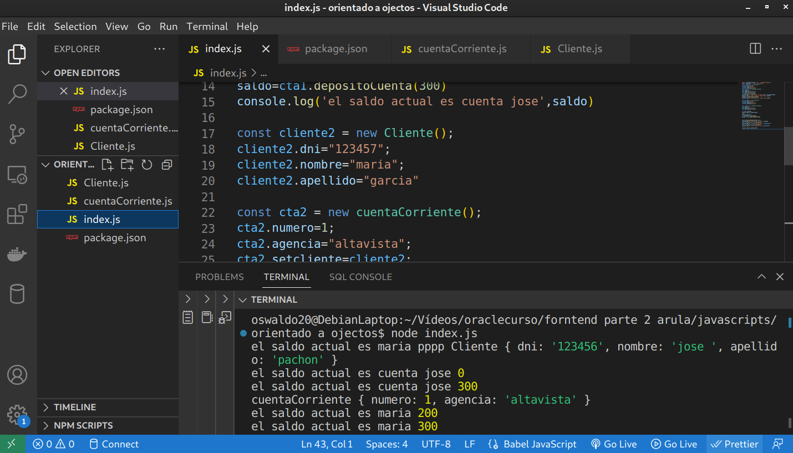The image size is (793, 453).
Task: Open the database view in the activity bar
Action: pos(17,294)
